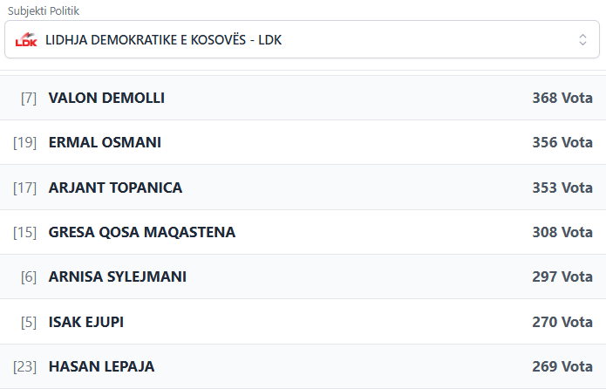The width and height of the screenshot is (606, 389).
Task: Click the 353 Vota result
Action: 562,188
